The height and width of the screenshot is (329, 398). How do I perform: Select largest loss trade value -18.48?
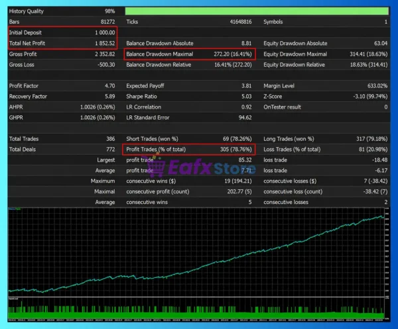tap(379, 160)
